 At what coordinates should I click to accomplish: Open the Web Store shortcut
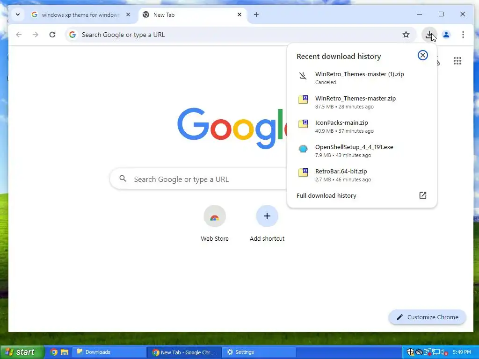(x=214, y=223)
